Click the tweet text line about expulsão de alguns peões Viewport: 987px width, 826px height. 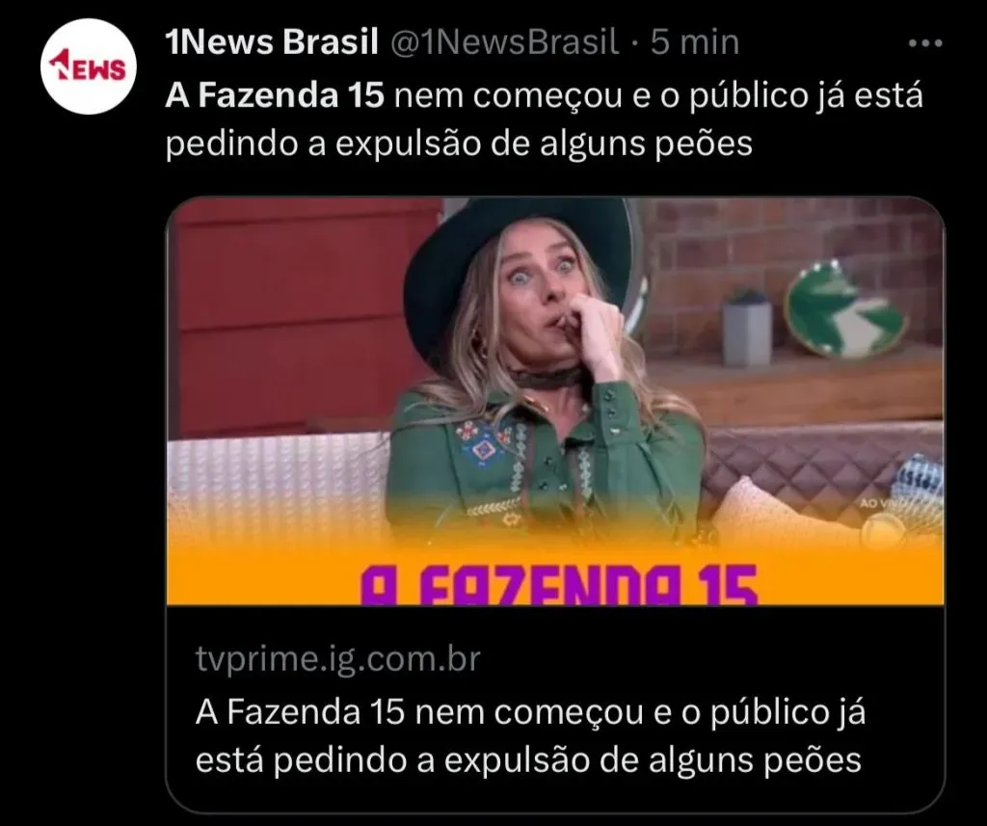click(x=459, y=144)
